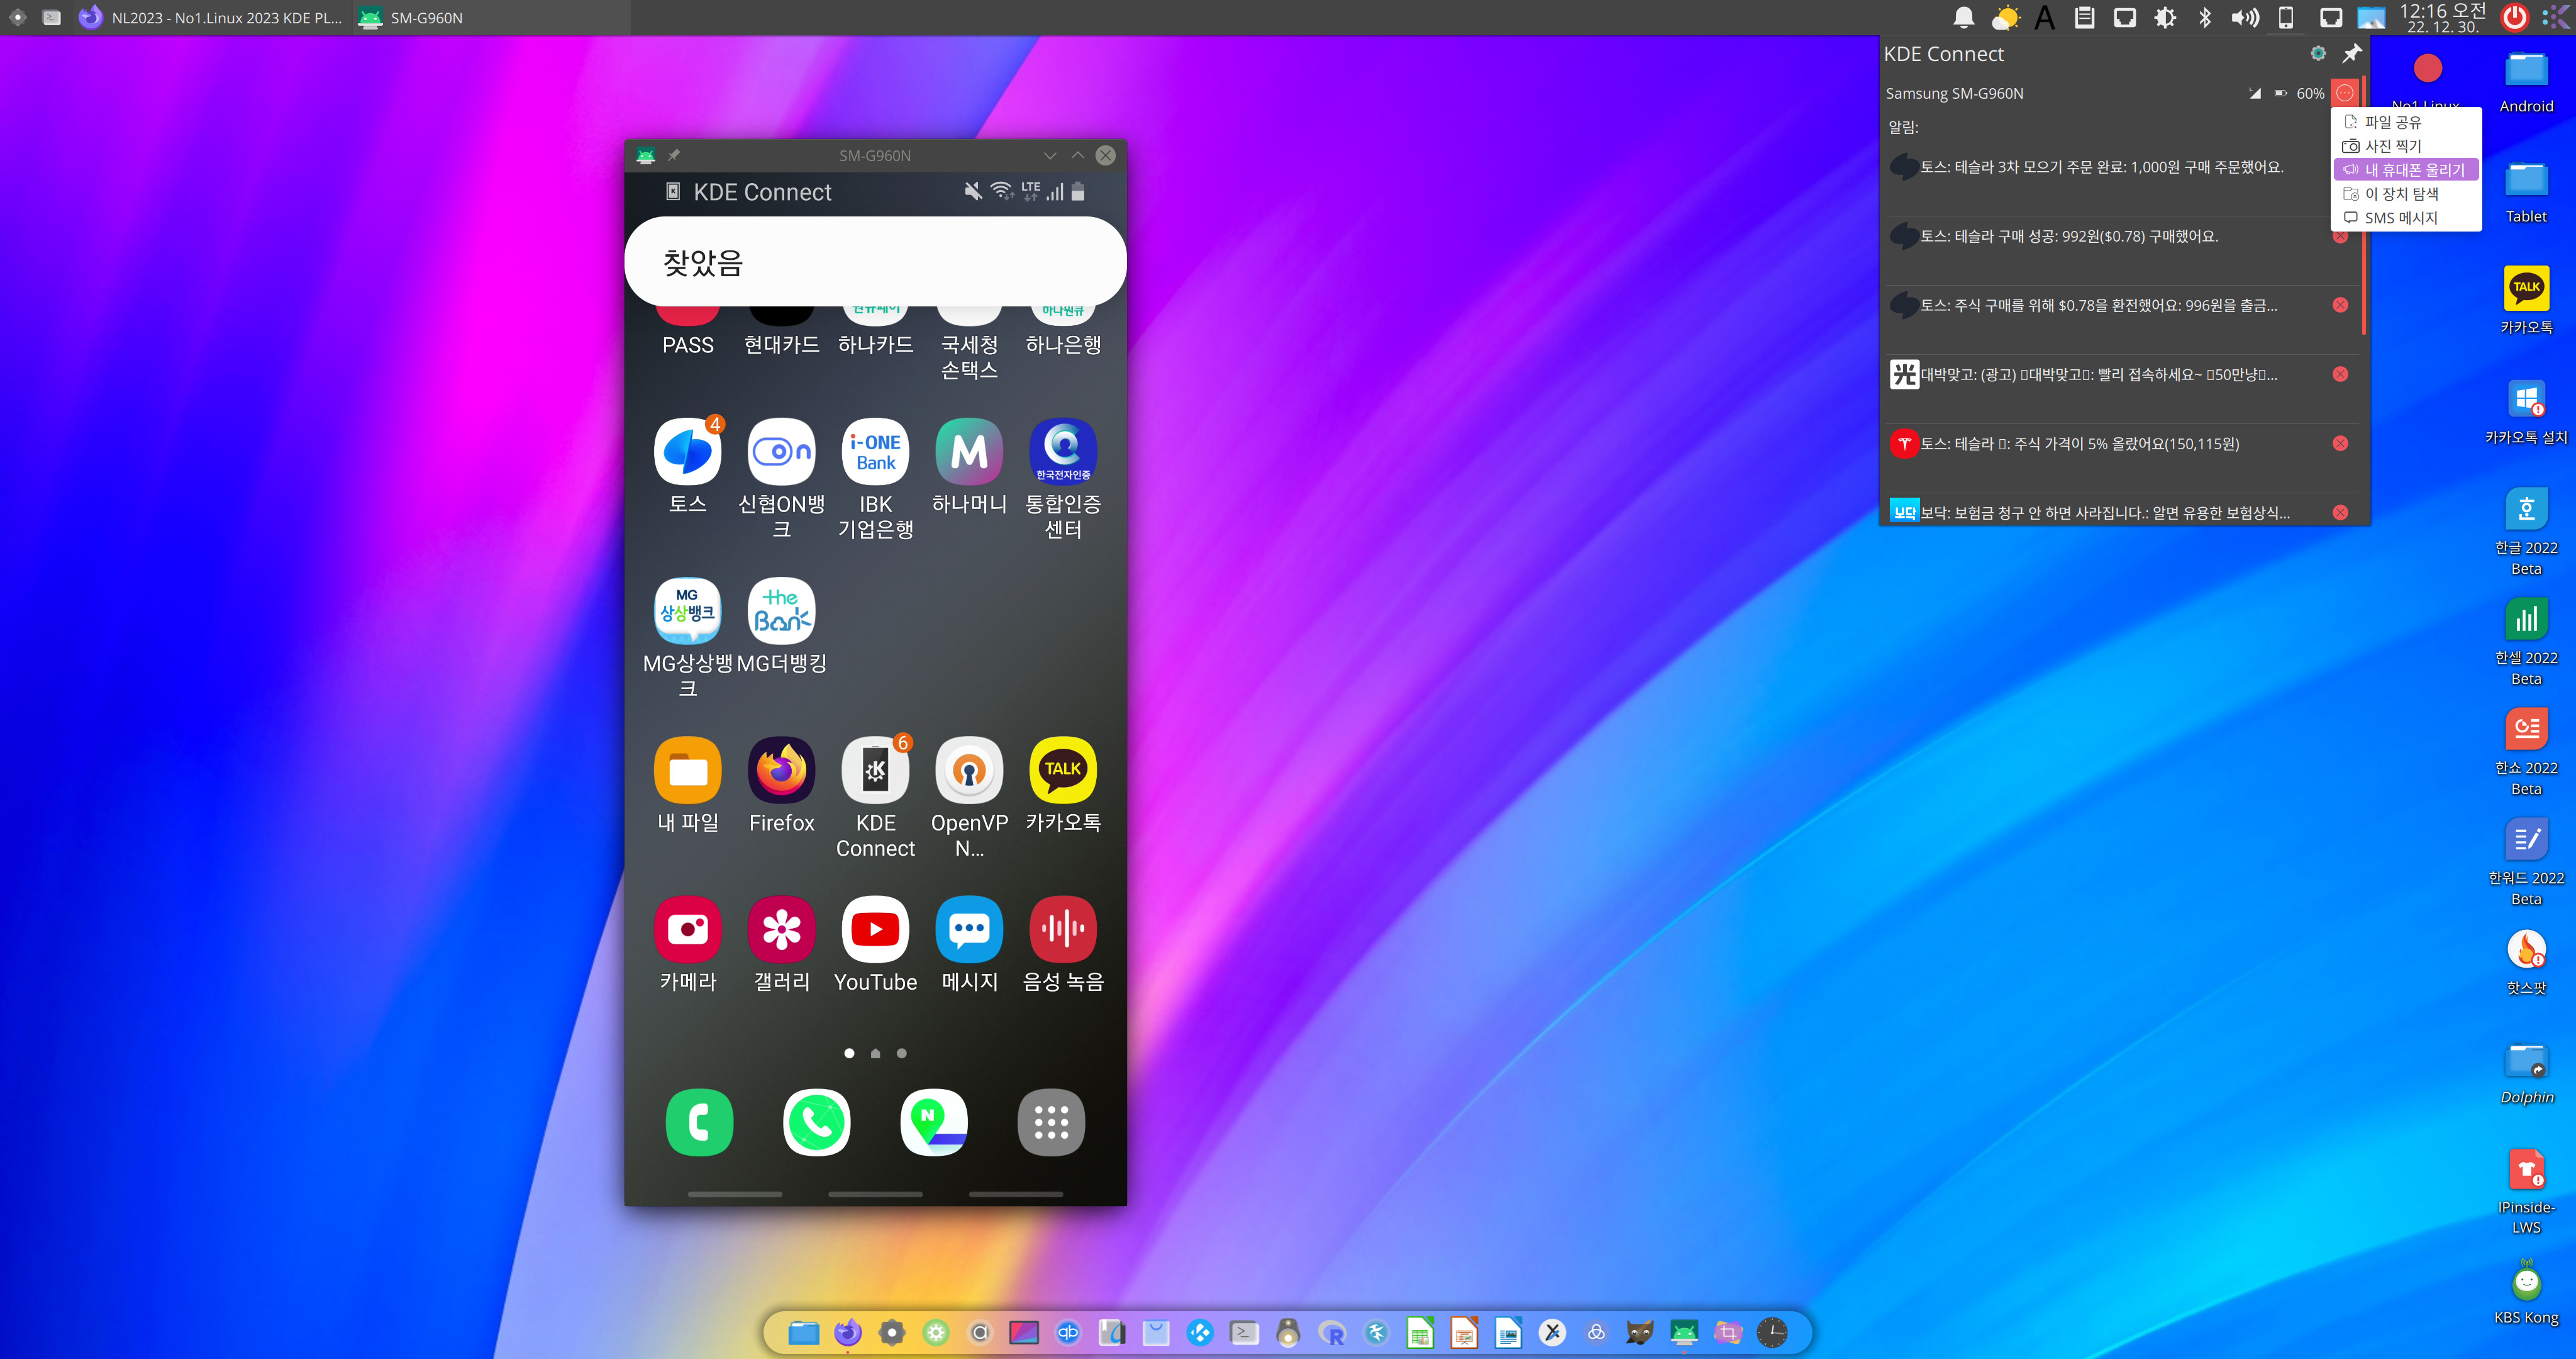Open the OpenVPN app on the phone
This screenshot has height=1359, width=2576.
click(969, 771)
